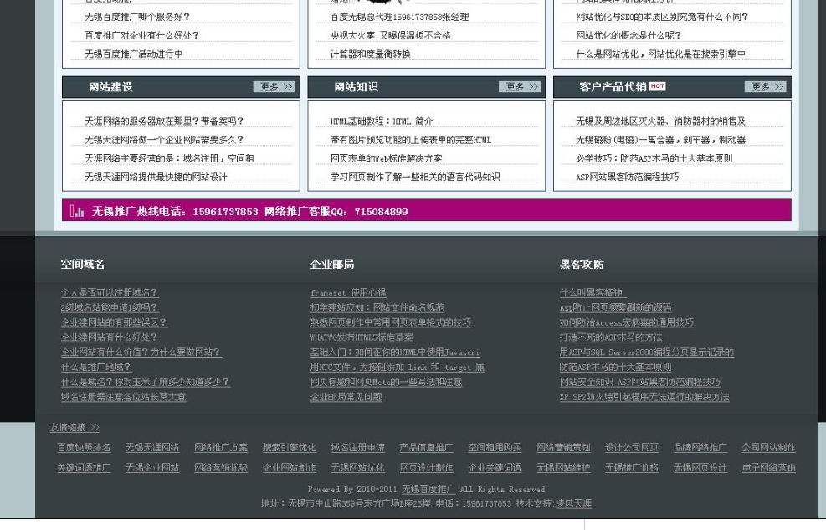Open 更多 button in 网站知识 section
Screen dimensions: 826x530
(520, 87)
